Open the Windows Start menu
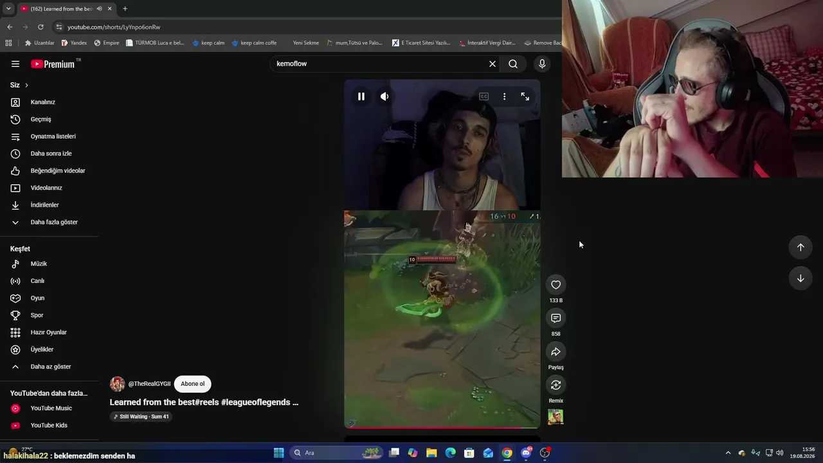 [279, 453]
